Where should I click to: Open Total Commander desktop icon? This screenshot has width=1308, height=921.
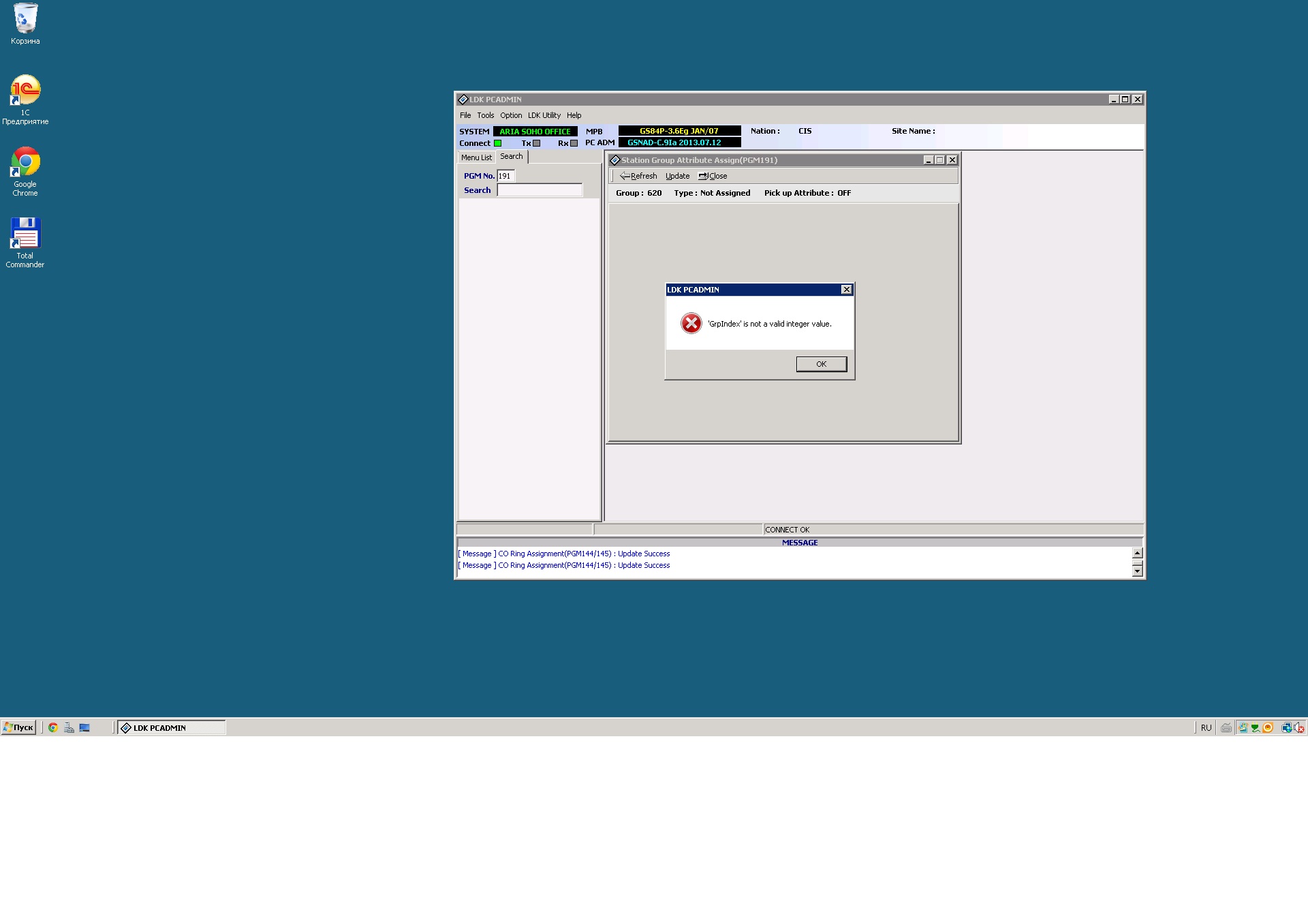(25, 234)
